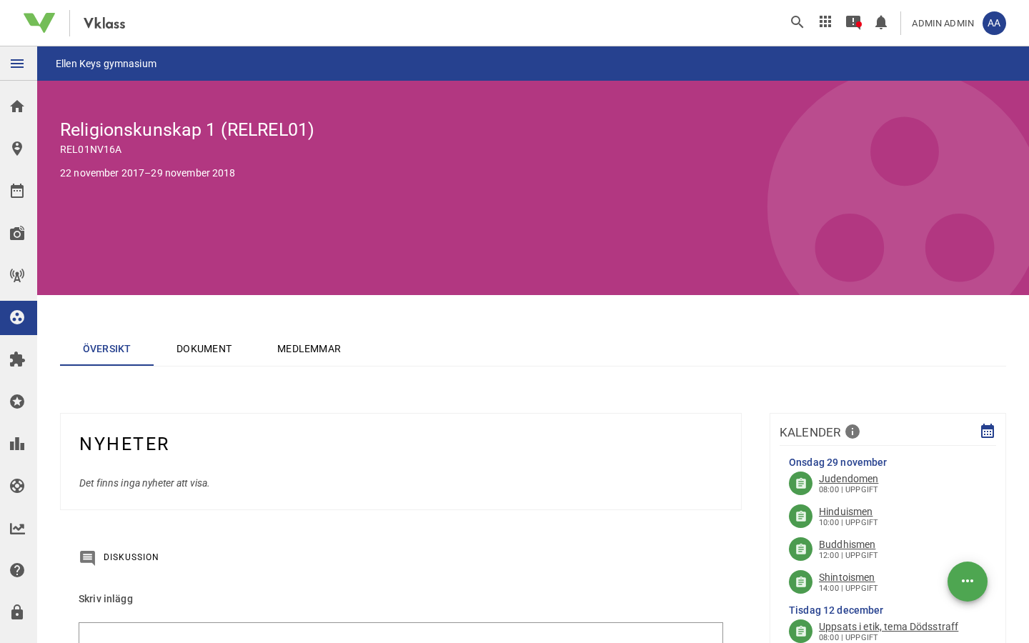Click the Ellen Keys gymnasium header
The height and width of the screenshot is (643, 1029).
[106, 64]
